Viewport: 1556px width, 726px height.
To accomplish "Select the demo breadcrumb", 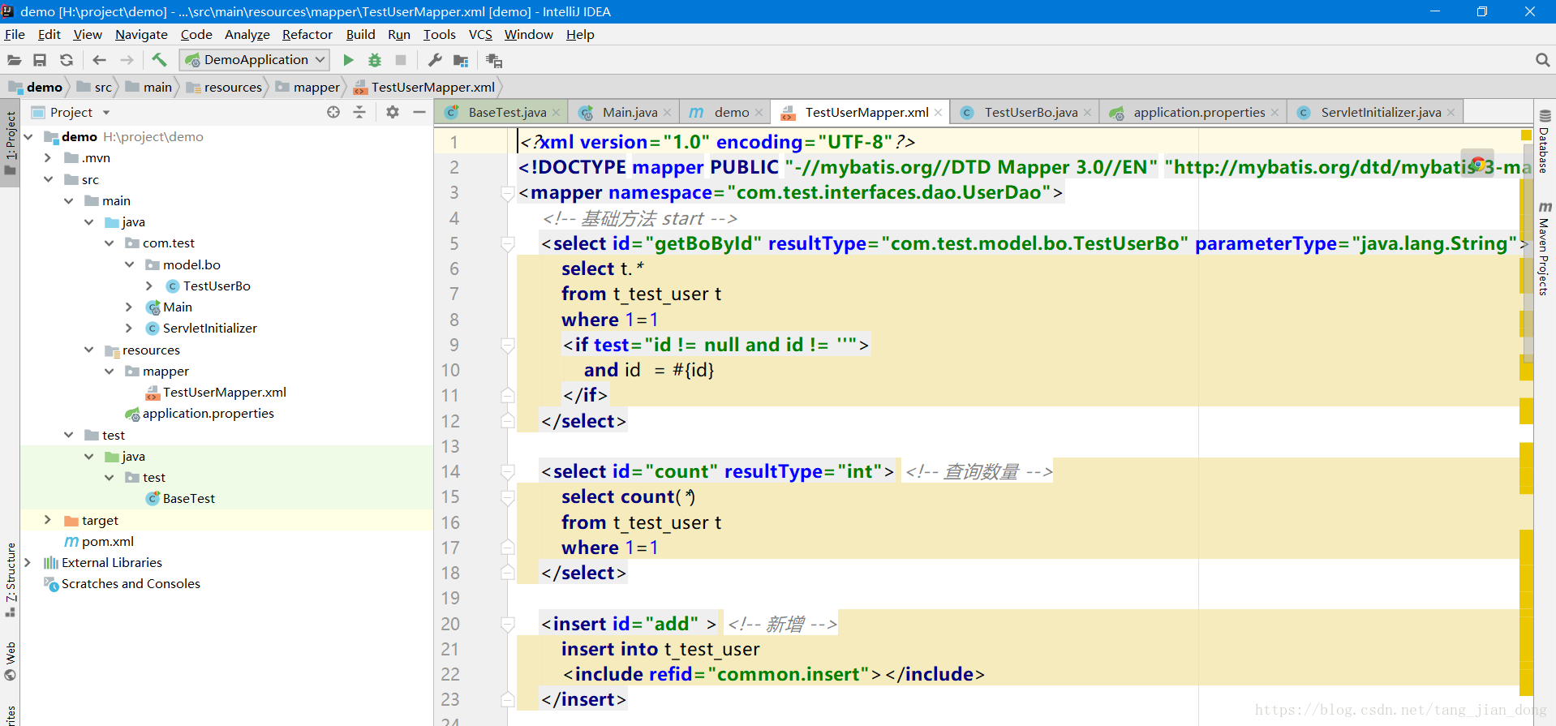I will click(x=36, y=87).
